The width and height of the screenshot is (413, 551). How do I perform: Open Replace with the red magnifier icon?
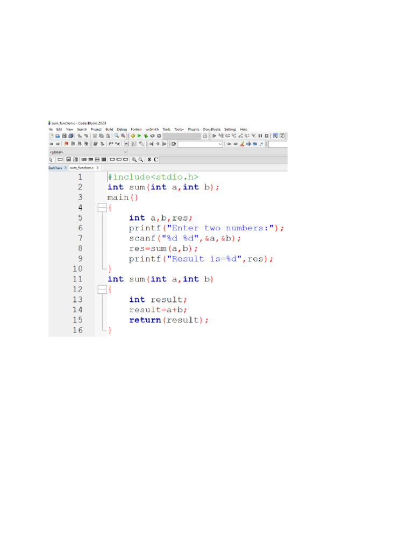pos(123,136)
